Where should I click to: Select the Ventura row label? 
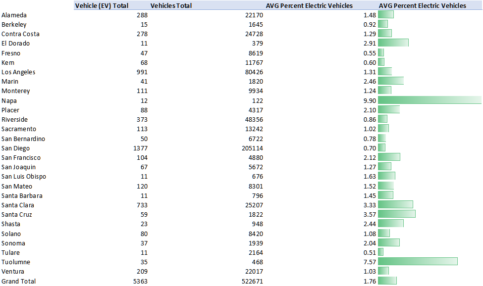pyautogui.click(x=13, y=271)
